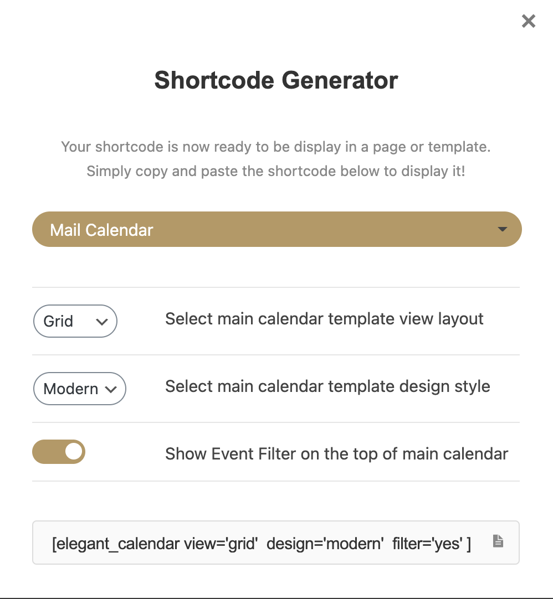Open the Modern design style dropdown
This screenshot has height=599, width=553.
click(79, 389)
